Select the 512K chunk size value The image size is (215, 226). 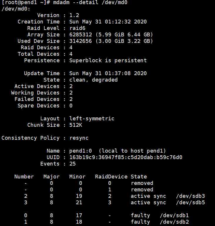[76, 125]
